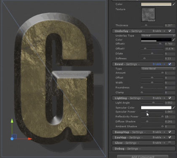Image resolution: width=177 pixels, height=158 pixels.
Task: Click the Thickness value field
Action: (x=170, y=25)
